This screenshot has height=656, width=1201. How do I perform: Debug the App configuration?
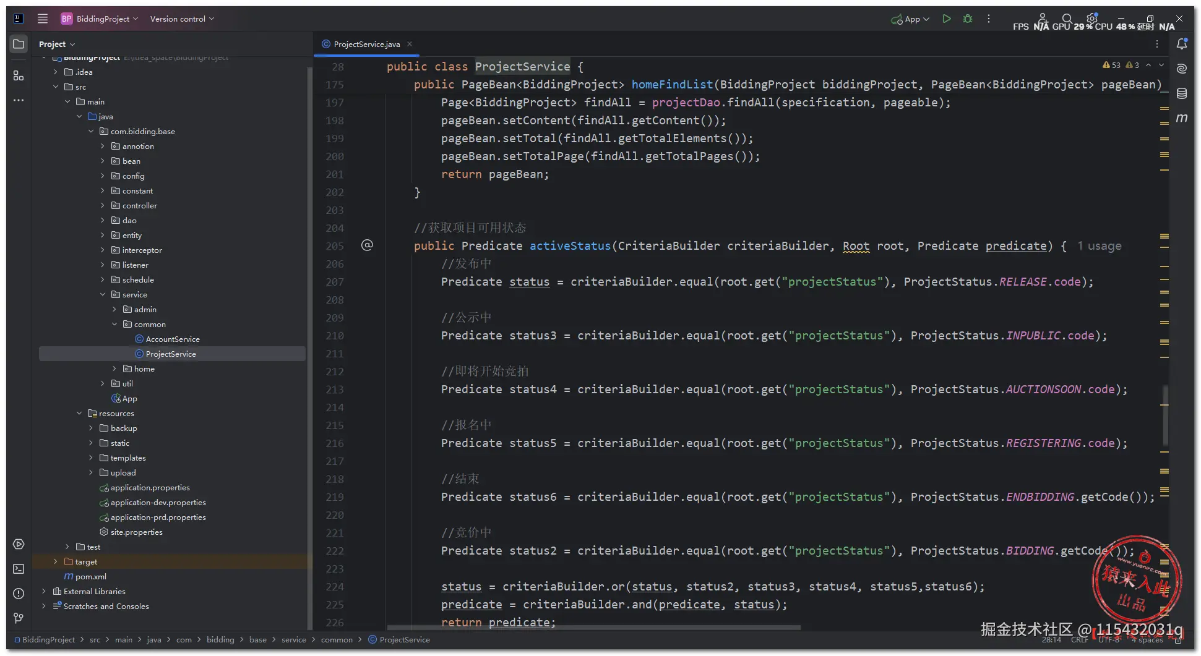point(968,19)
